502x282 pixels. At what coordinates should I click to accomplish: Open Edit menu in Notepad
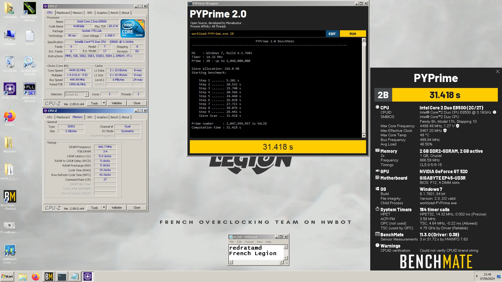coord(239,242)
